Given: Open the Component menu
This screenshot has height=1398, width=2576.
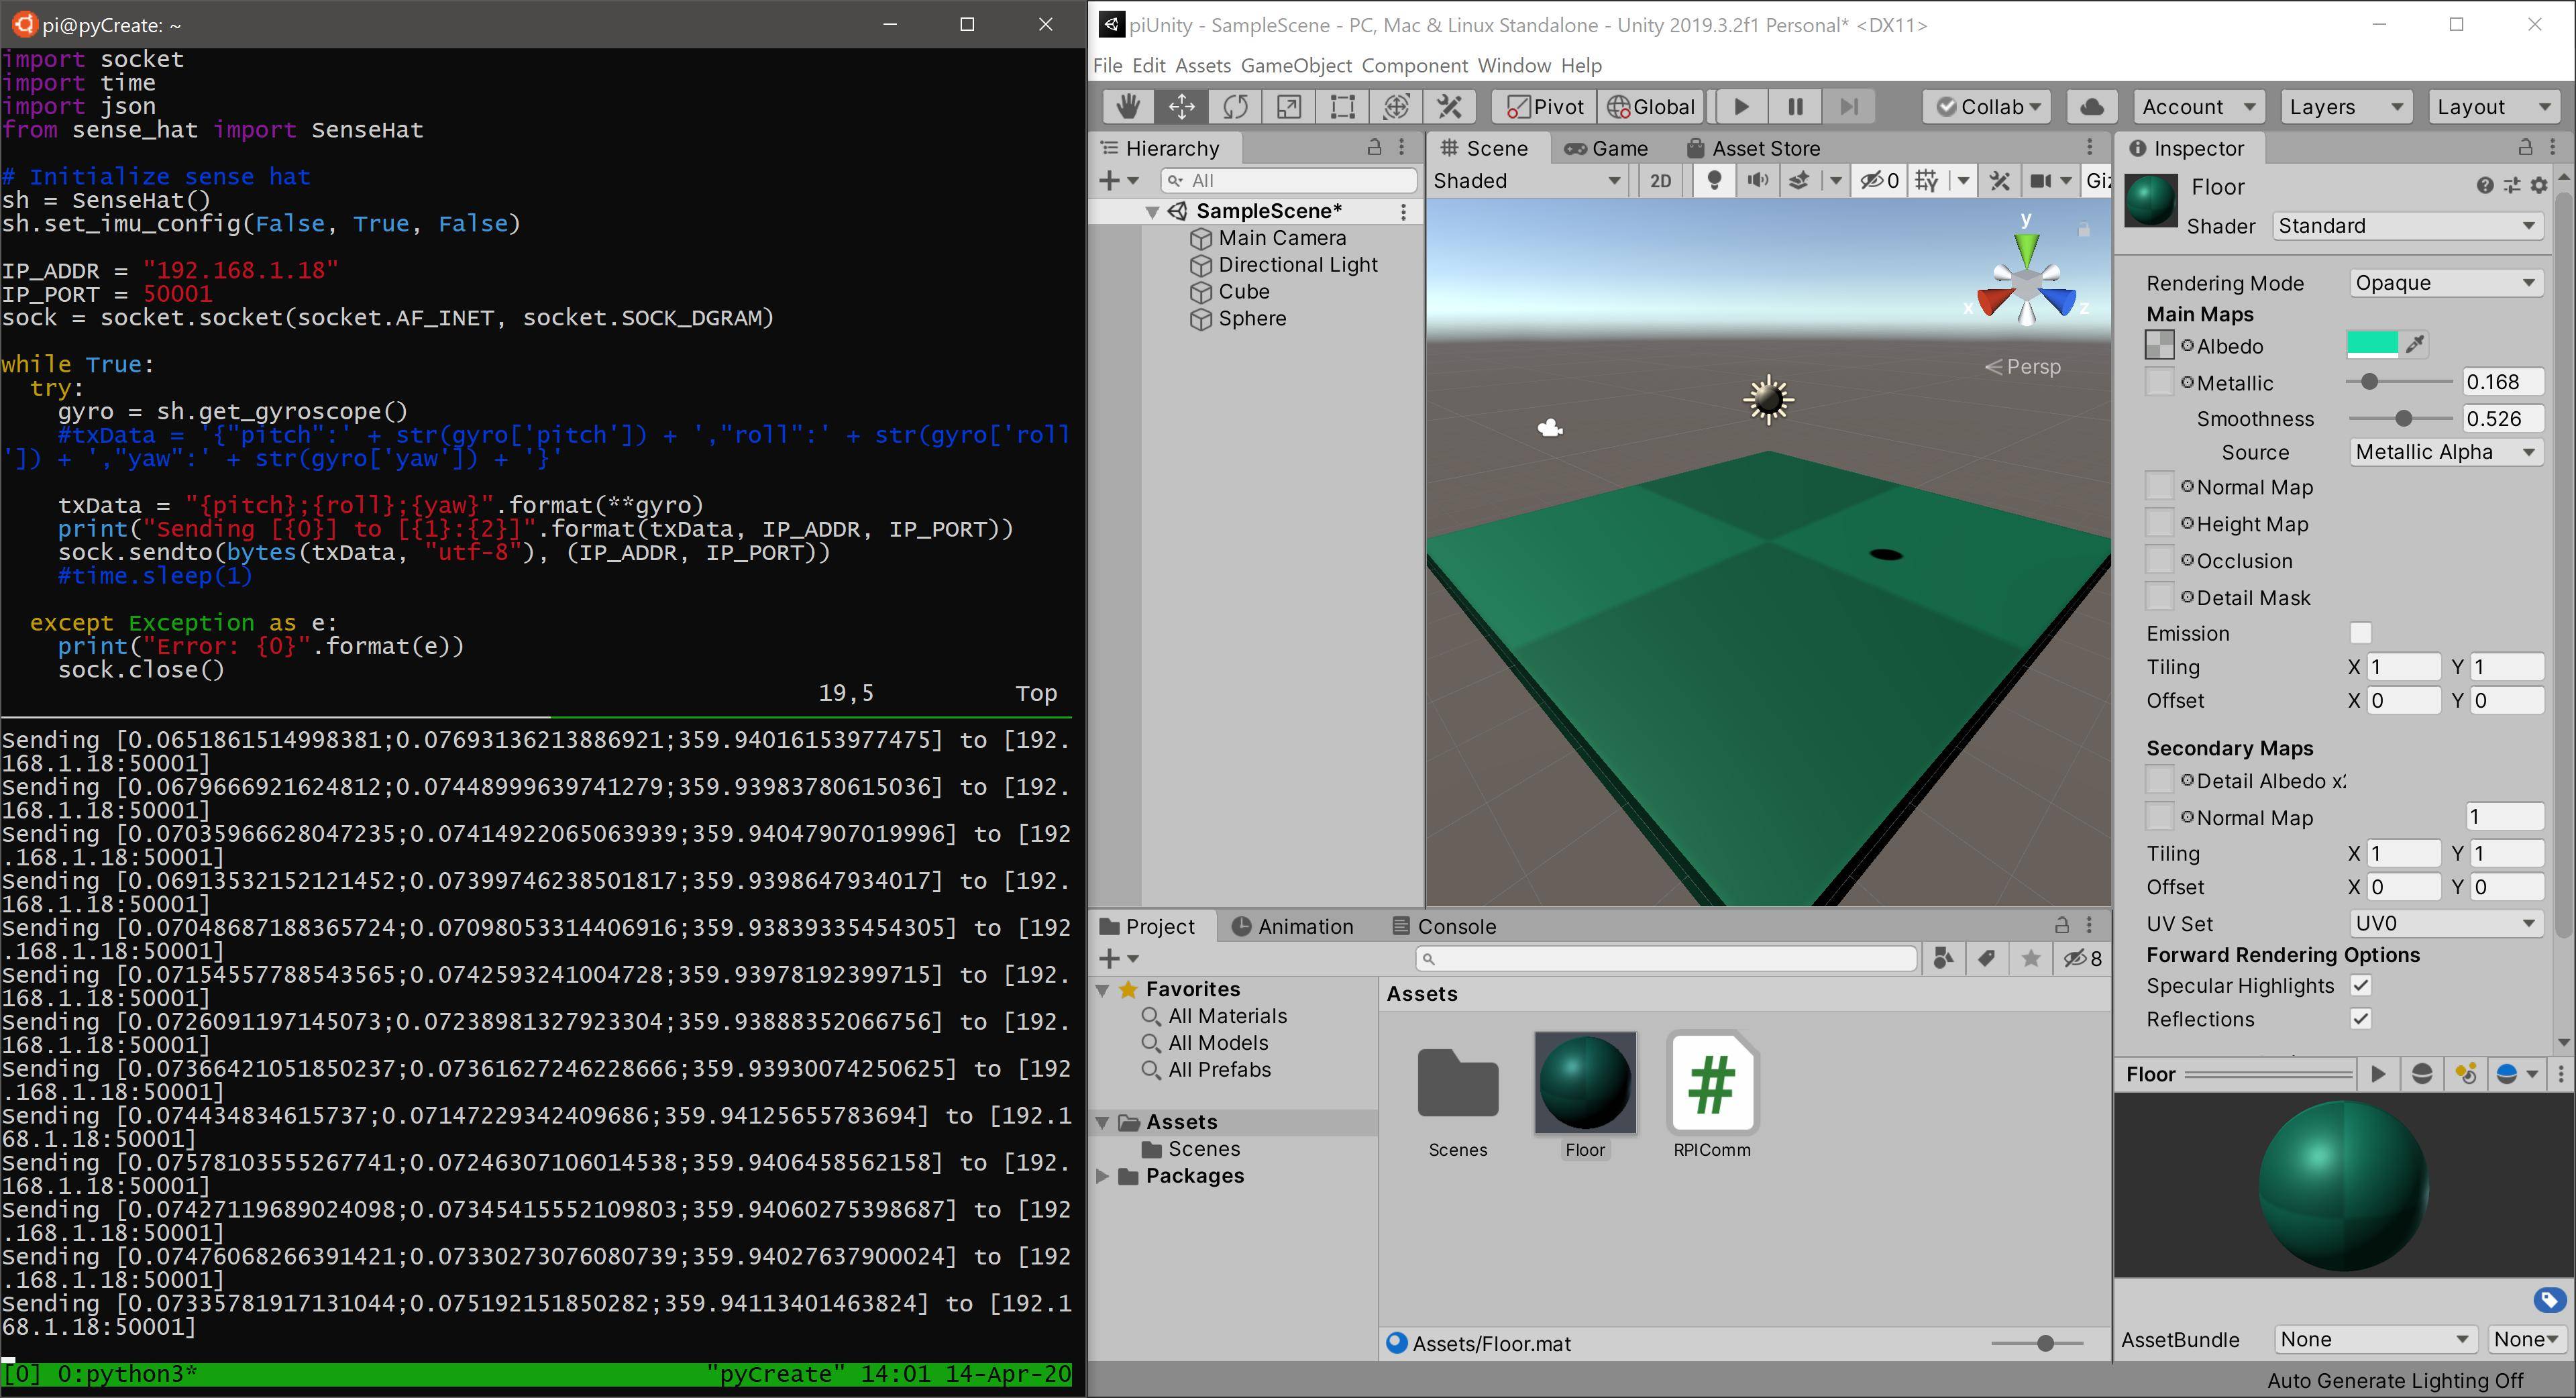Looking at the screenshot, I should tap(1415, 66).
